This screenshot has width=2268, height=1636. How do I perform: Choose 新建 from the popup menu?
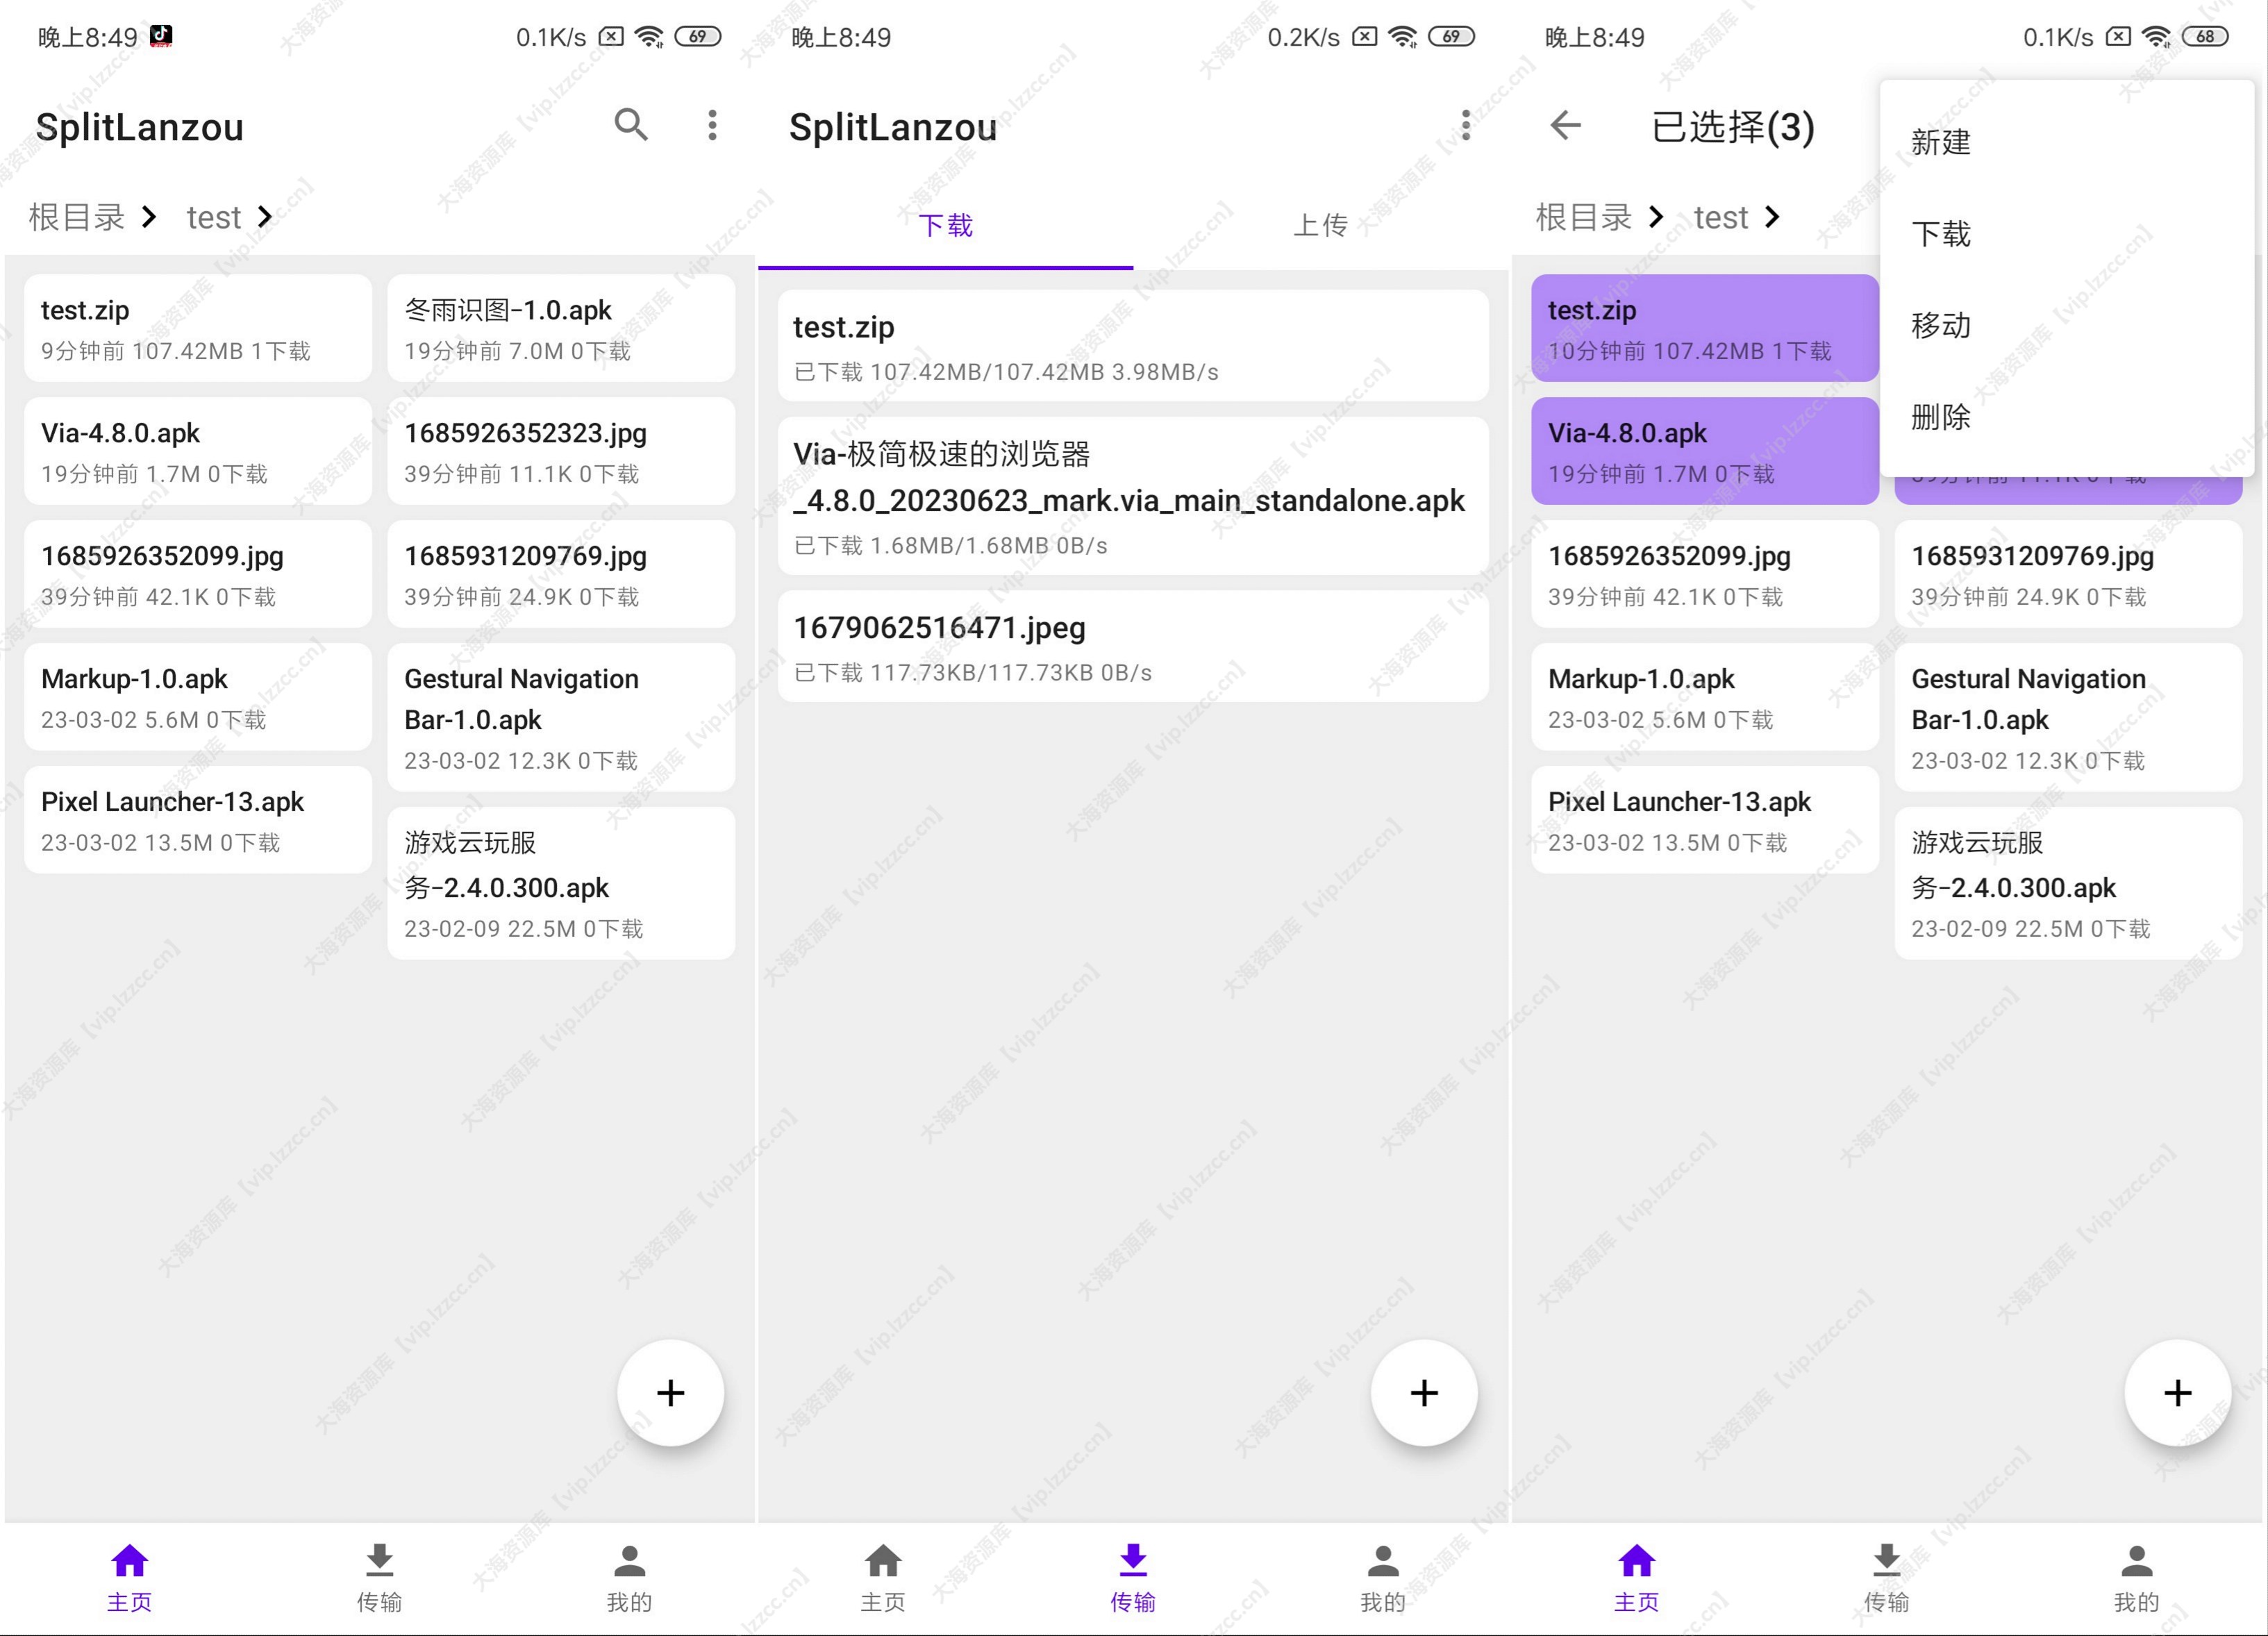coord(2066,142)
